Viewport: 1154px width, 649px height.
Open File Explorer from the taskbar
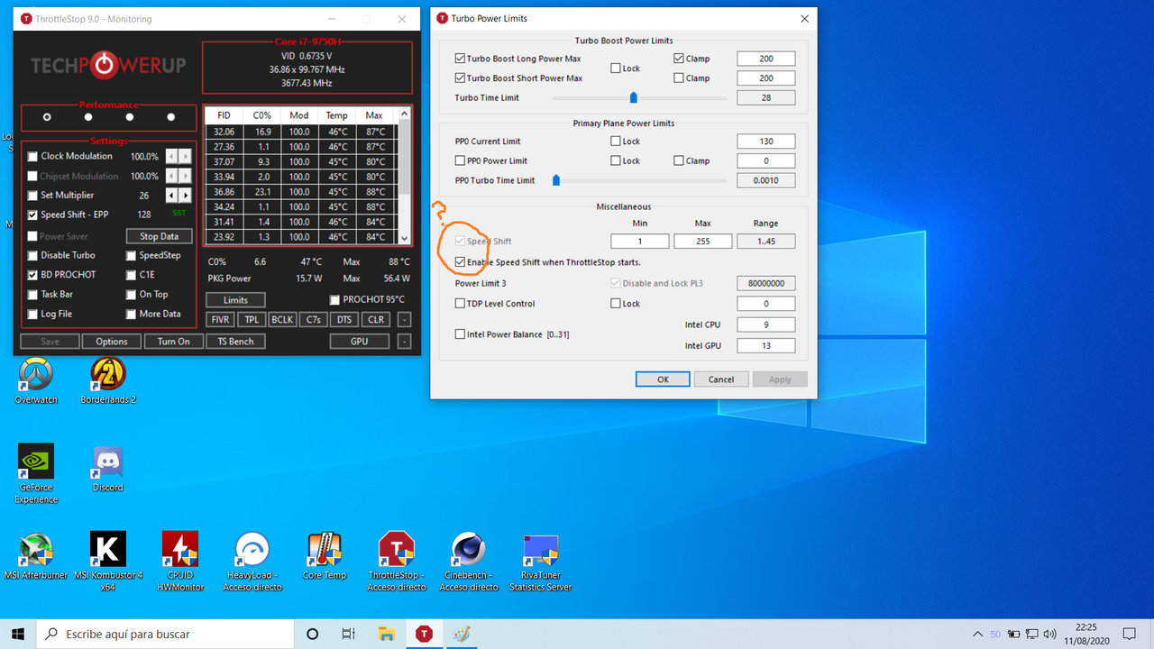click(x=386, y=634)
